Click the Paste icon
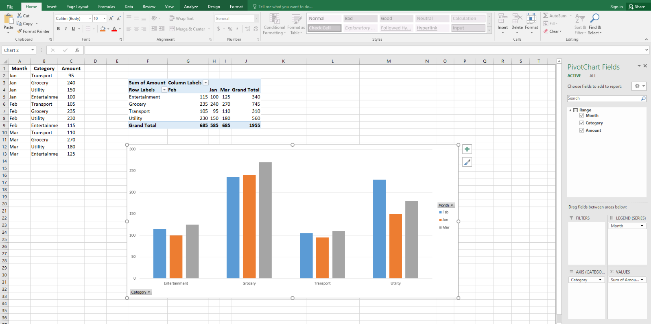651x324 pixels. tap(9, 19)
